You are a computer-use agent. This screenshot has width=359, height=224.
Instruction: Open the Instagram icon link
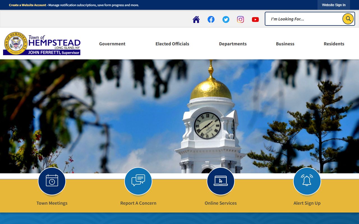[x=240, y=19]
